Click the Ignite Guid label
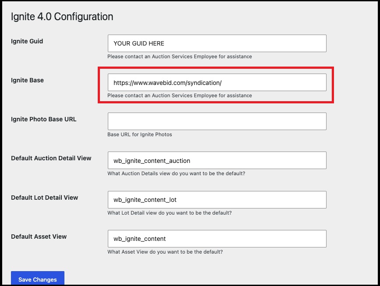Image resolution: width=380 pixels, height=286 pixels. [27, 41]
